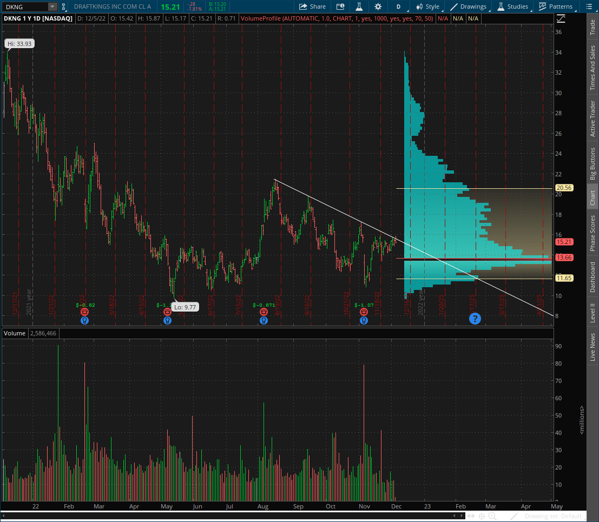This screenshot has height=522, width=599.
Task: Click the DRAFTKINGS INC COM CL A description
Action: pos(113,6)
